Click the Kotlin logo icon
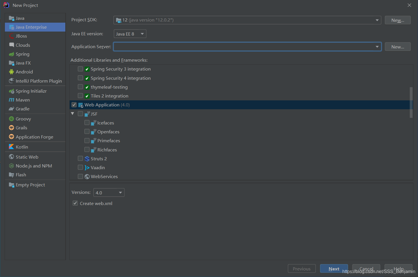The image size is (418, 277). (x=11, y=147)
